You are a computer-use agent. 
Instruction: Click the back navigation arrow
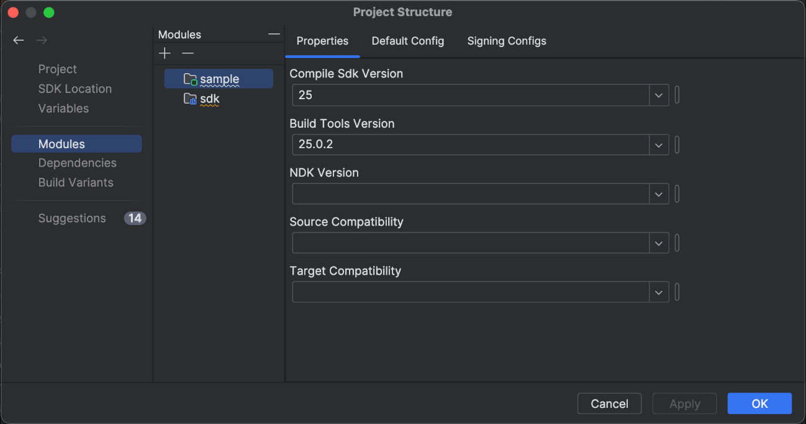click(x=19, y=40)
